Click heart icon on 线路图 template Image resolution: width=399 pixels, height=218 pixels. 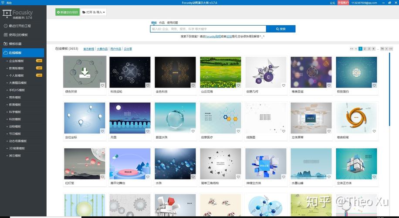pyautogui.click(x=284, y=131)
